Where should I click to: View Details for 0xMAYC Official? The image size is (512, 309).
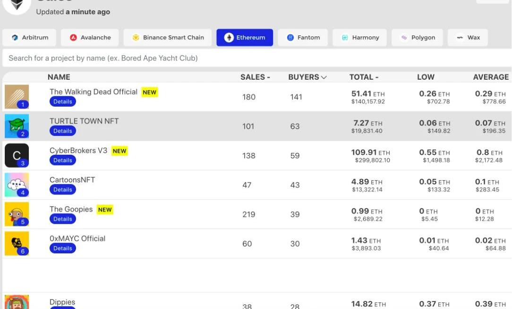tap(63, 248)
